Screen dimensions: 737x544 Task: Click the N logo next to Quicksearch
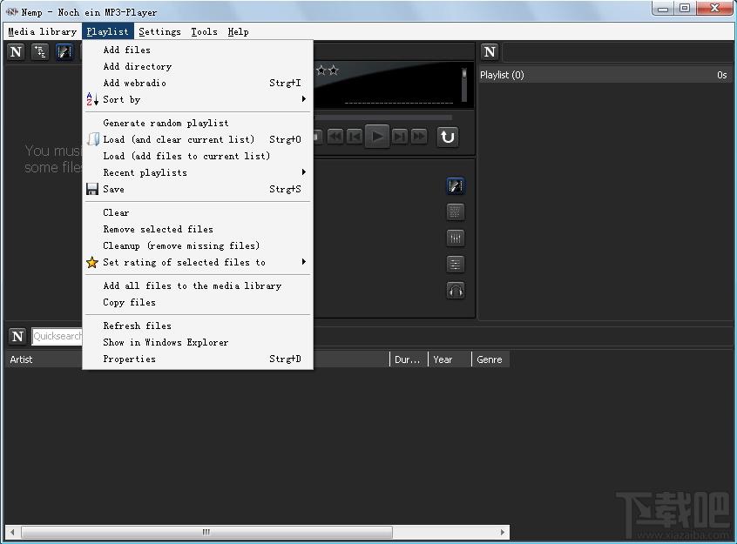click(18, 336)
